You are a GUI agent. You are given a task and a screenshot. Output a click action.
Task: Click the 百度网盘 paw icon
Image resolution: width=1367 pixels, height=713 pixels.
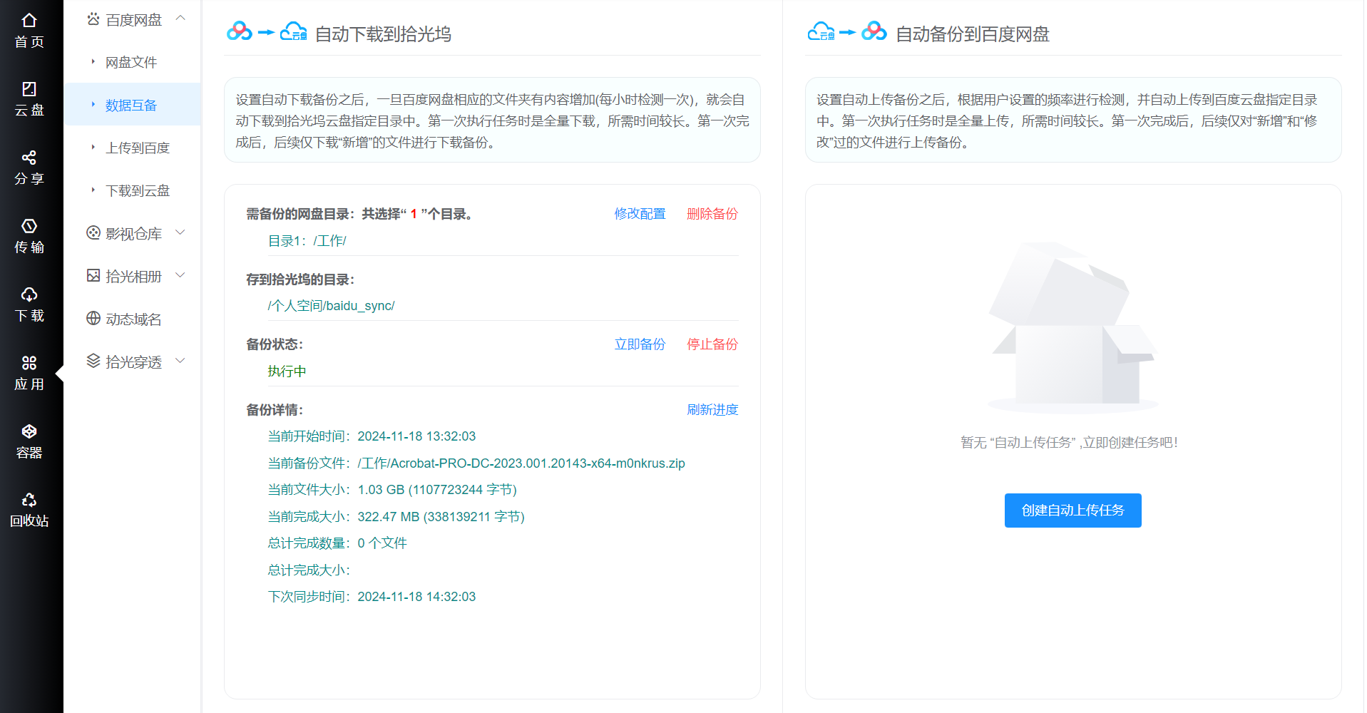click(93, 19)
